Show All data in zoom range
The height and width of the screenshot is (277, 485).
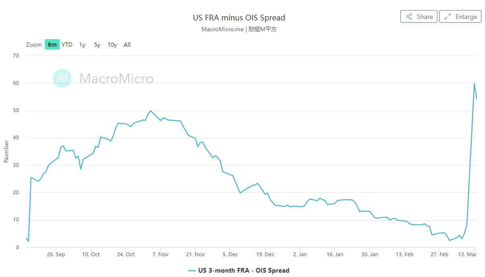tap(127, 45)
